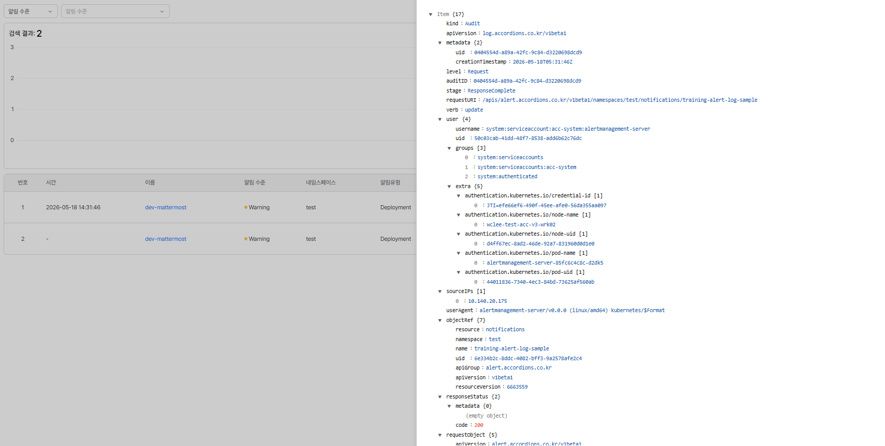This screenshot has width=885, height=446.
Task: Select the apiGroup value alert.accordions.co.kr
Action: click(x=519, y=368)
